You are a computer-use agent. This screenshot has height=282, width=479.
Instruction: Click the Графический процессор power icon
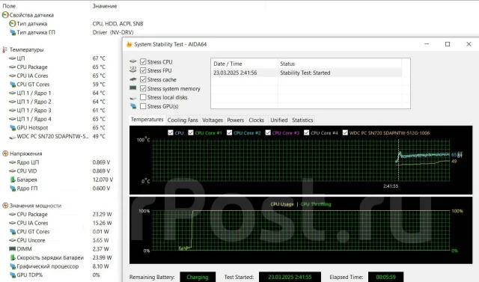(x=13, y=266)
